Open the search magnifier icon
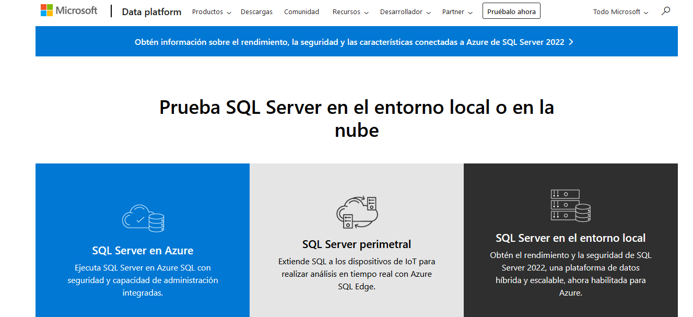The height and width of the screenshot is (317, 693). pos(665,11)
